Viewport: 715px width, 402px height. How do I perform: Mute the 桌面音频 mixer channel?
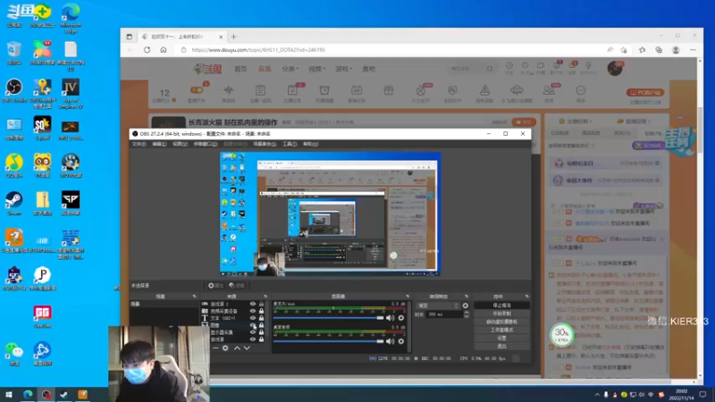click(x=391, y=341)
